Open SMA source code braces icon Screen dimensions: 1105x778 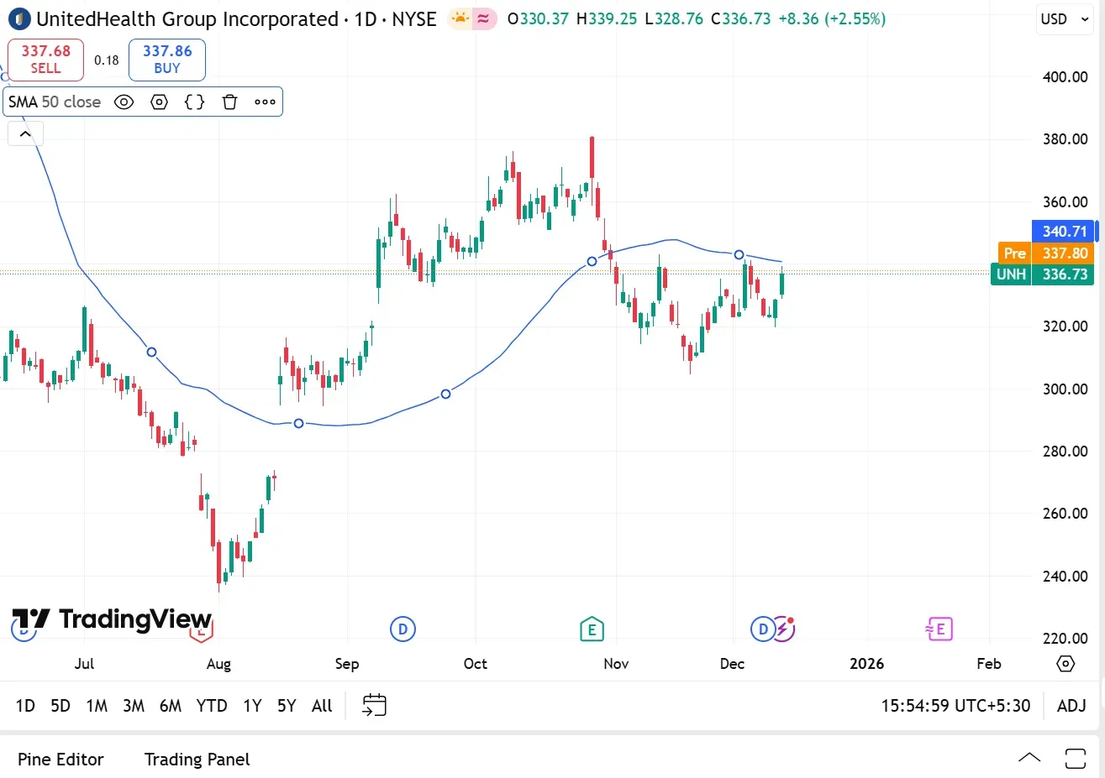194,102
